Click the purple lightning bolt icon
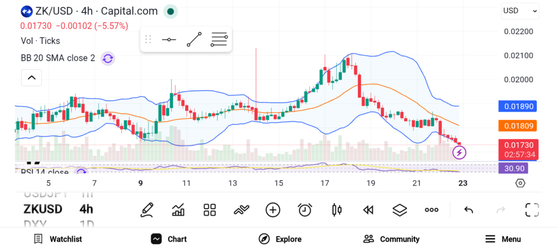Viewport: 557px width, 251px height. pos(459,153)
